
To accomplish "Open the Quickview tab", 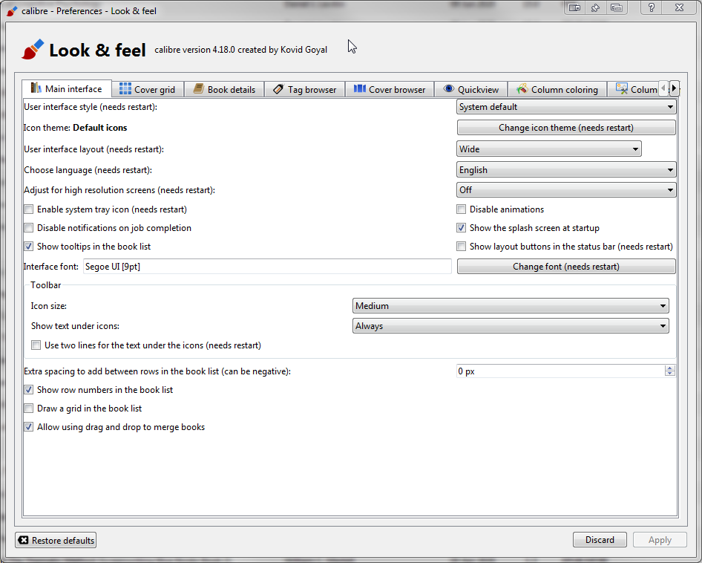I will point(470,89).
